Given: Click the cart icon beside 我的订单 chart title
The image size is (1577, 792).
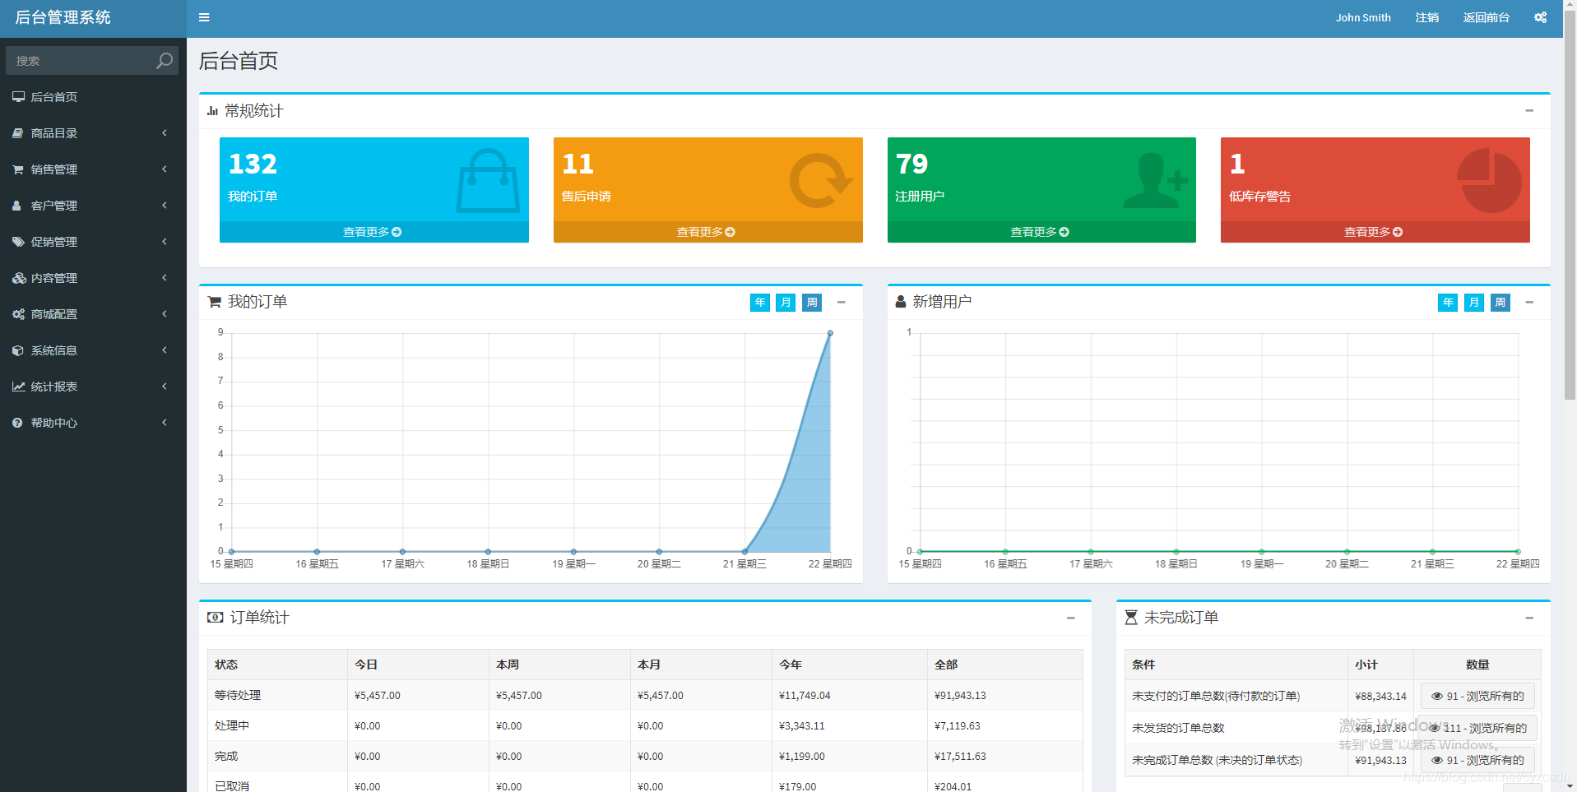Looking at the screenshot, I should coord(215,302).
